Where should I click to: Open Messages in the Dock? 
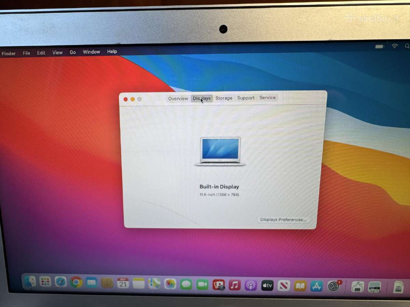pyautogui.click(x=186, y=284)
